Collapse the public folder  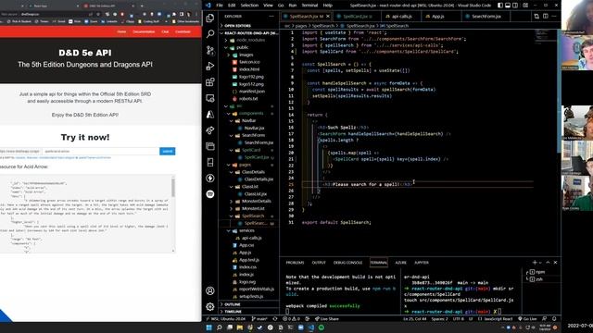(242, 47)
